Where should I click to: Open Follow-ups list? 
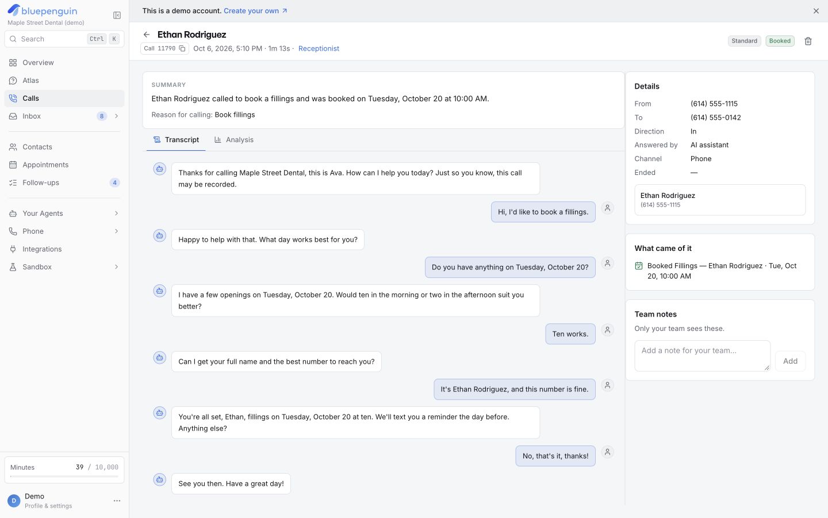(x=64, y=183)
